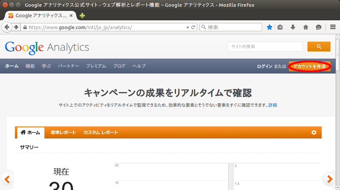The height and width of the screenshot is (190, 340).
Task: Show bookmarks list icon
Action: click(280, 27)
